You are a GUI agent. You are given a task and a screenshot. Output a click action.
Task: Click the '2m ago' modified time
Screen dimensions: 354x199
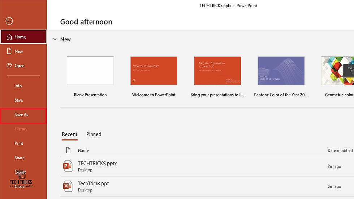(x=334, y=166)
